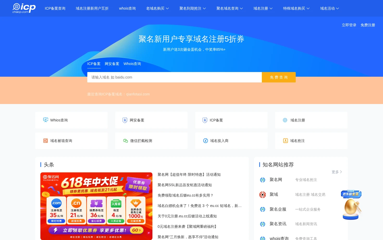Click 聚名企服 site name in recommendations
The height and width of the screenshot is (240, 383).
click(x=278, y=209)
